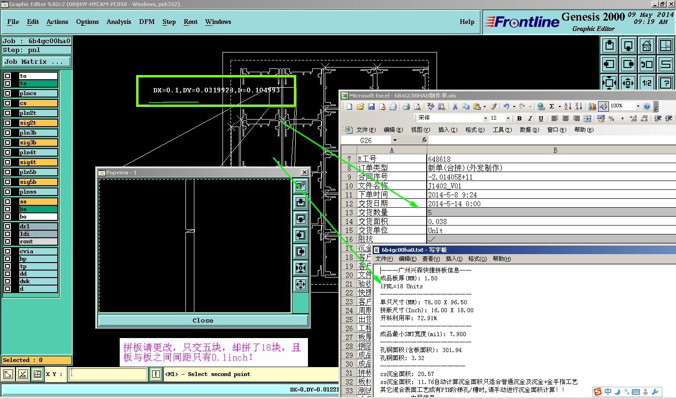Click the Excel Save icon
This screenshot has width=676, height=399.
click(x=371, y=106)
